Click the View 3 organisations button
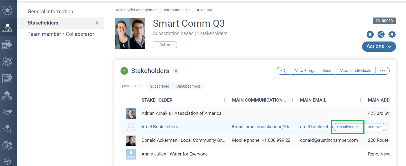Image resolution: width=406 pixels, height=166 pixels. click(313, 71)
